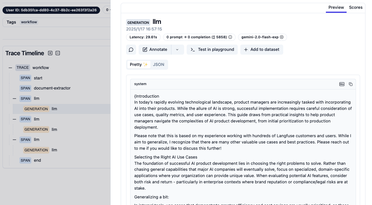Click the comment bubble icon button
The width and height of the screenshot is (372, 205).
tap(131, 50)
